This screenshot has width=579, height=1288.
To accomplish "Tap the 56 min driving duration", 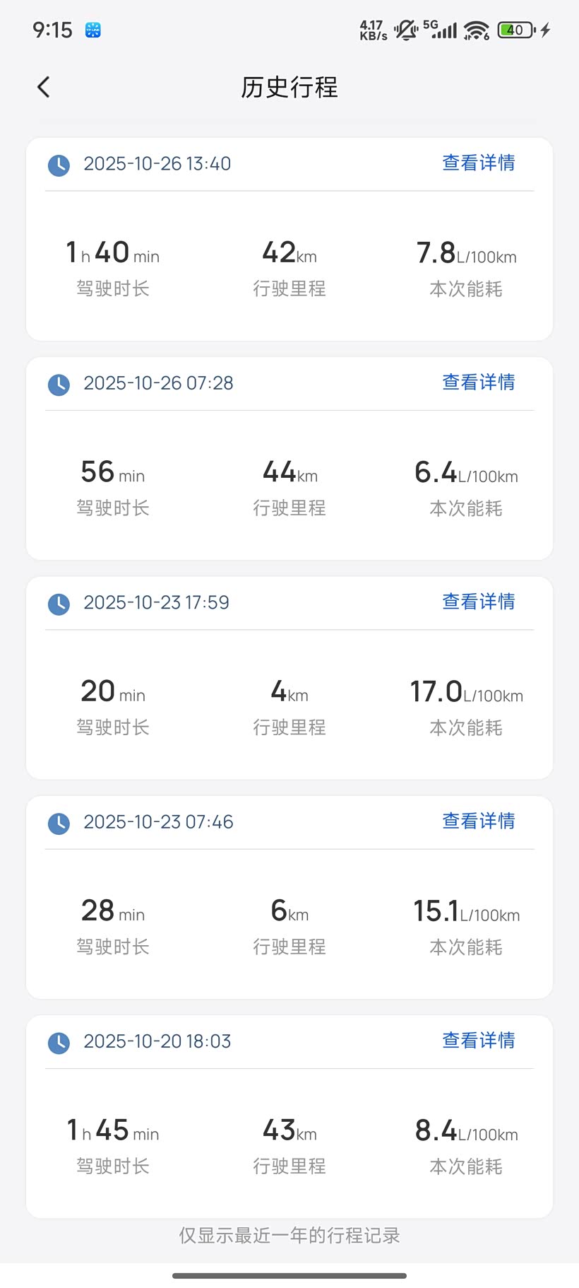I will tap(113, 472).
